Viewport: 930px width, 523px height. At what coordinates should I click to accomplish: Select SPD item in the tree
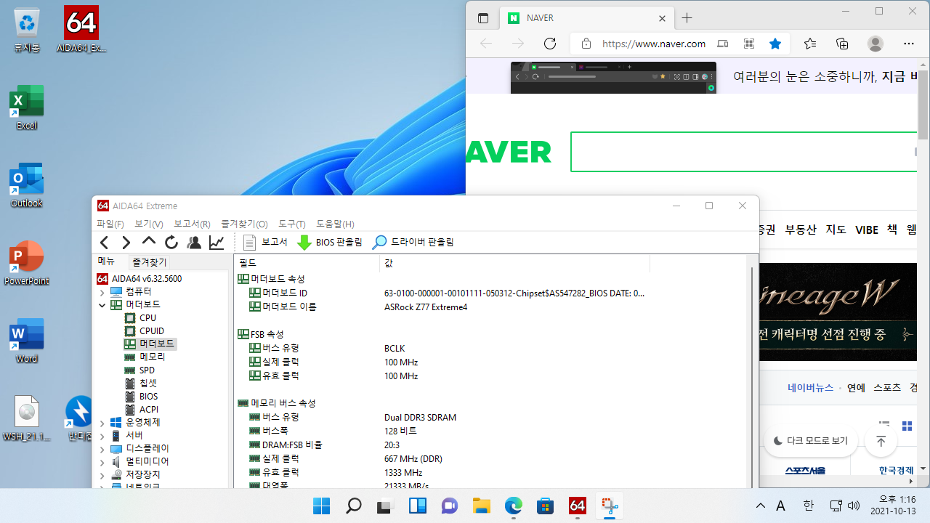coord(140,370)
